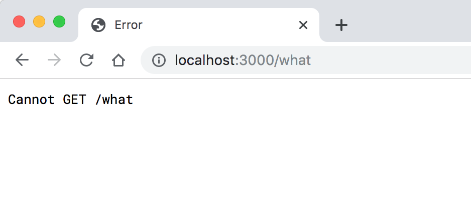This screenshot has width=471, height=216.
Task: Reload the localhost page
Action: pyautogui.click(x=86, y=60)
